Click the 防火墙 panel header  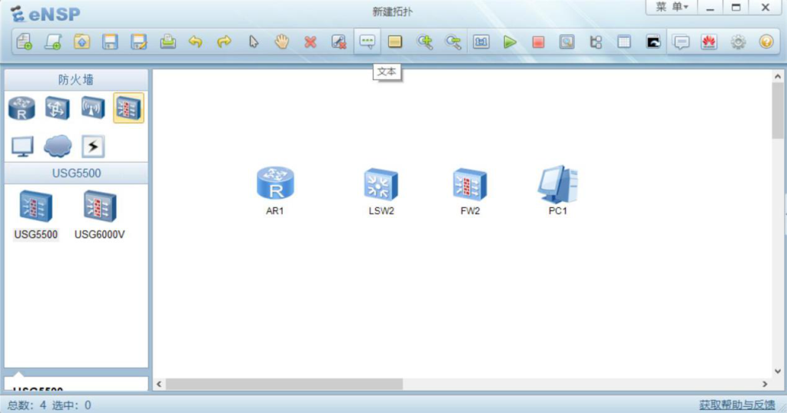tap(76, 80)
